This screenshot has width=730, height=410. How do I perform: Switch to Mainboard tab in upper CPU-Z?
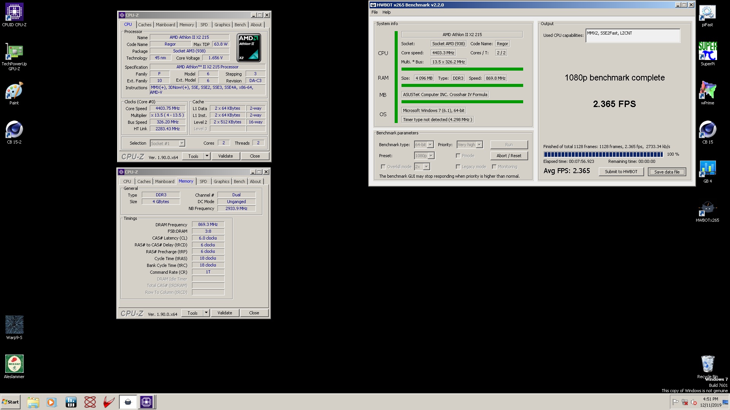(x=165, y=25)
